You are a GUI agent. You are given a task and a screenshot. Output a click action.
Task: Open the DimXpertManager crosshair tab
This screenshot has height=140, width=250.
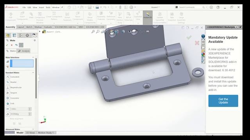(27, 35)
